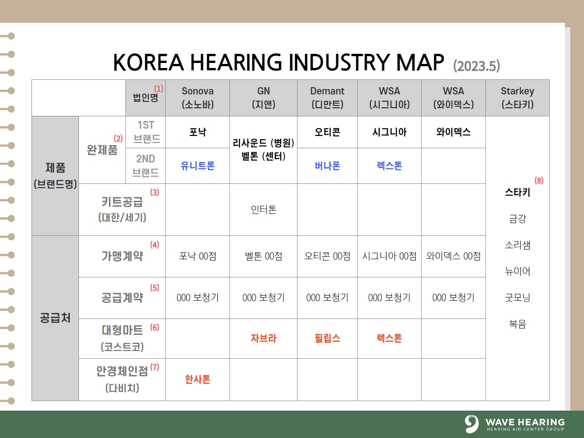Click the 복음 entry
Screen dimensions: 584x438
[517, 324]
